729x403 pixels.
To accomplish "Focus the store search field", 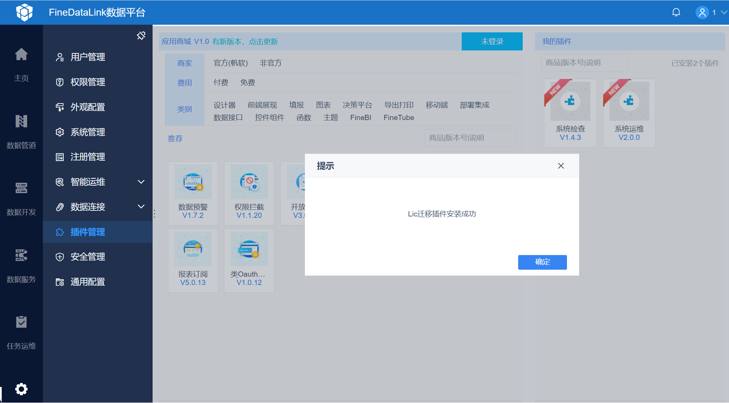I will click(470, 138).
